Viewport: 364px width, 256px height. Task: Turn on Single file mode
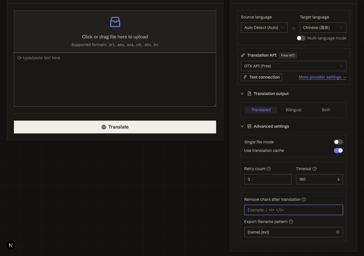pyautogui.click(x=338, y=142)
